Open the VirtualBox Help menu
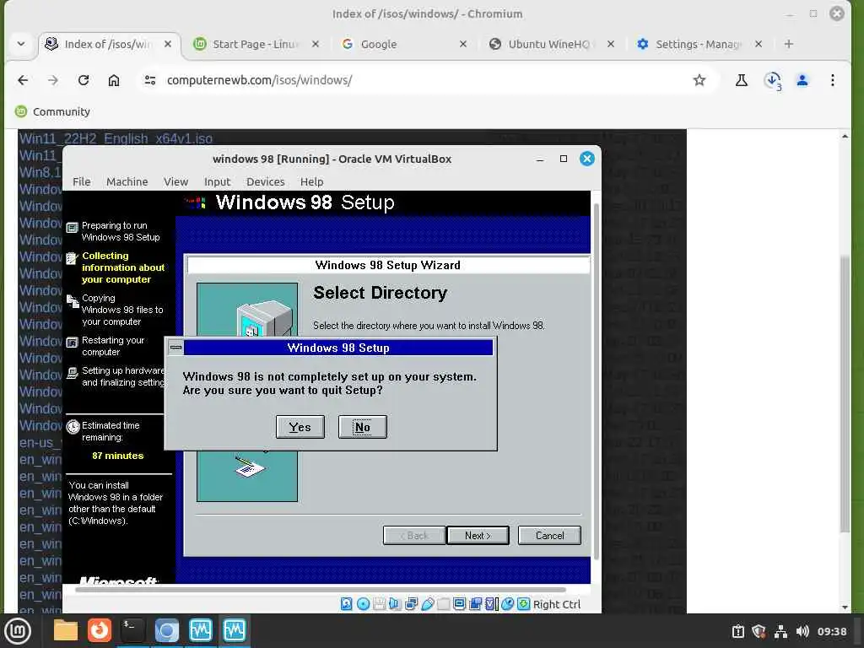Image resolution: width=864 pixels, height=648 pixels. click(312, 181)
